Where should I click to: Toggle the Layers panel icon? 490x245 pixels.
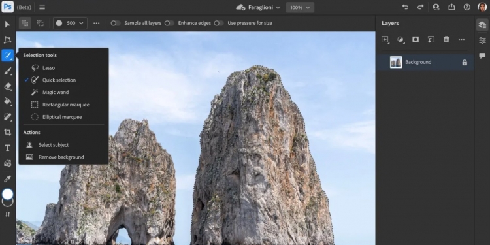pos(482,25)
